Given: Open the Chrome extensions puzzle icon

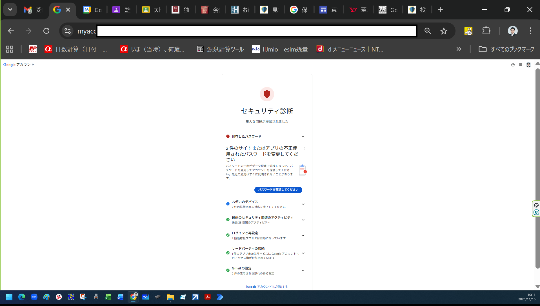Looking at the screenshot, I should pyautogui.click(x=486, y=31).
